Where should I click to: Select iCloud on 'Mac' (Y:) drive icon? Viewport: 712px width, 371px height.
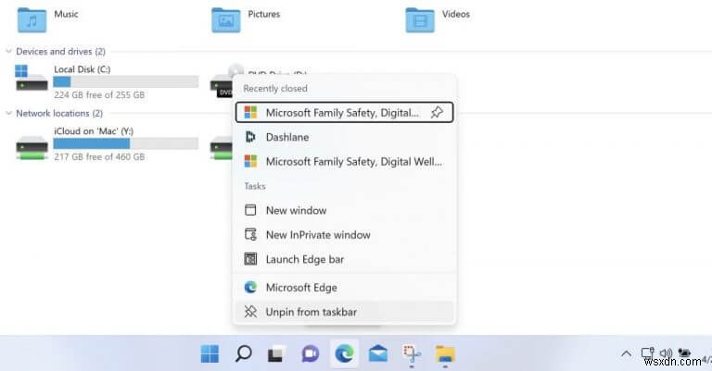[x=32, y=148]
